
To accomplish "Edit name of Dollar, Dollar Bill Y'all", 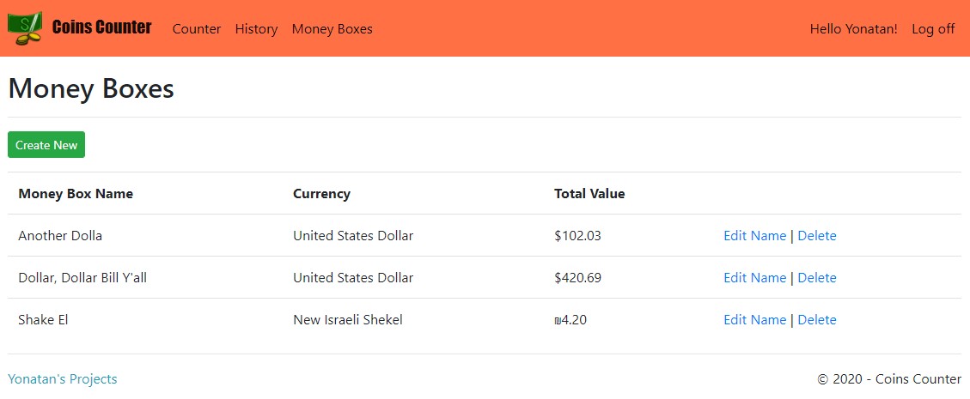I will pyautogui.click(x=754, y=278).
